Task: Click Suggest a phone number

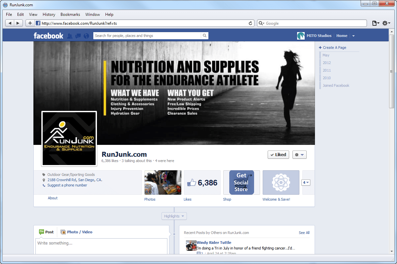Action: 67,185
